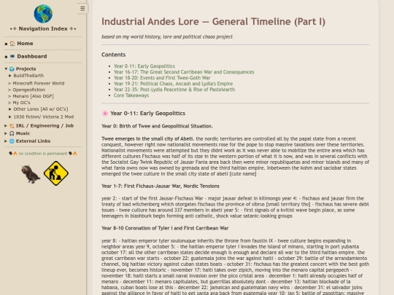This screenshot has width=394, height=295.
Task: Jump to Year 19-21 Political Chaos link
Action: click(x=173, y=84)
